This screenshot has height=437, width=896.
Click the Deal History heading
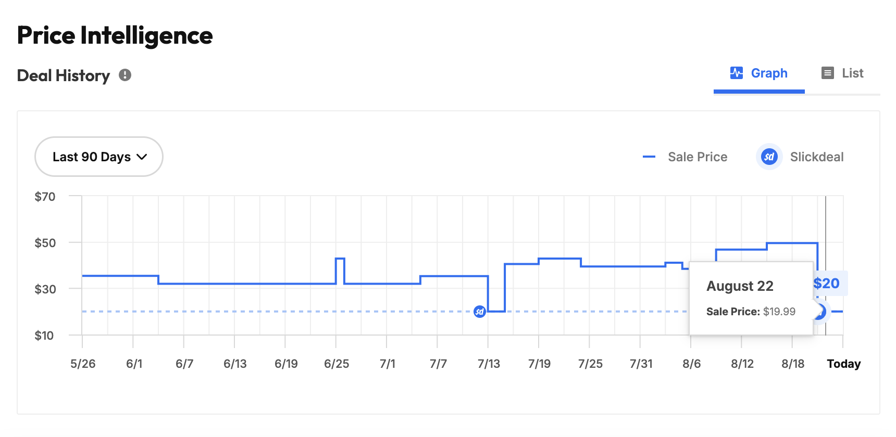point(64,75)
